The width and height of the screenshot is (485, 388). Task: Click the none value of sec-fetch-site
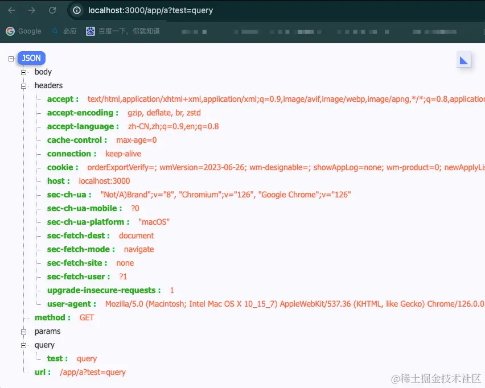[x=125, y=263]
